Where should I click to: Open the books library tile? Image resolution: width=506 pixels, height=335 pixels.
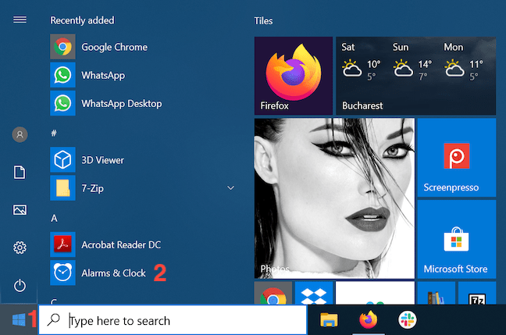437,293
